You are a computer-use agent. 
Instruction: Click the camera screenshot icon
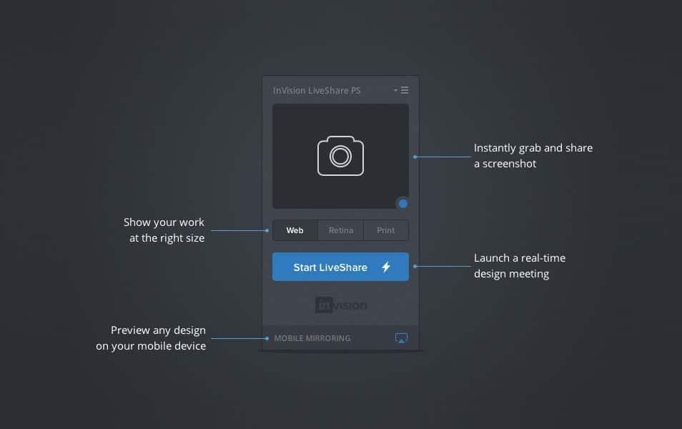click(340, 156)
